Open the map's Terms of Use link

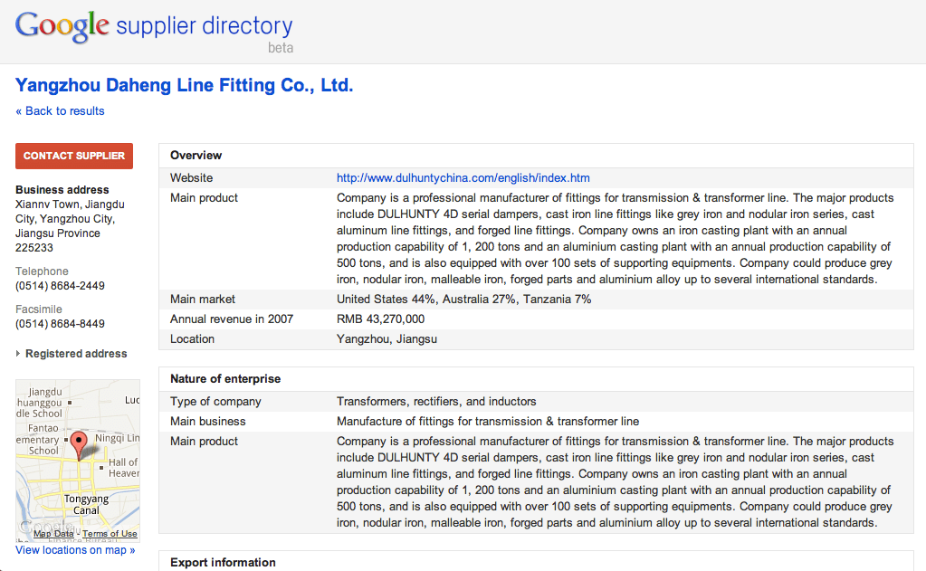tap(110, 534)
